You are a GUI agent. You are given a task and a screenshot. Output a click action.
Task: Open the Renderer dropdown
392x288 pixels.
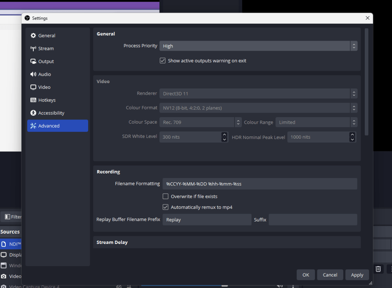(x=258, y=94)
